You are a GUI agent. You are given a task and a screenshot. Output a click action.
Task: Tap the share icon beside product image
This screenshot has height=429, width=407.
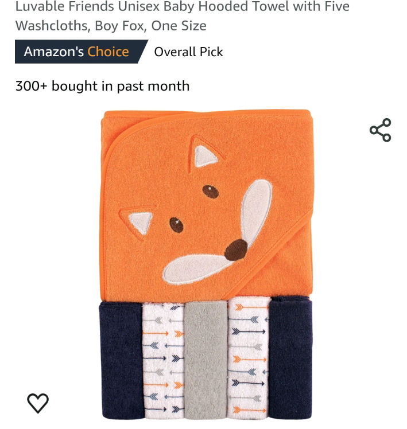pyautogui.click(x=380, y=130)
